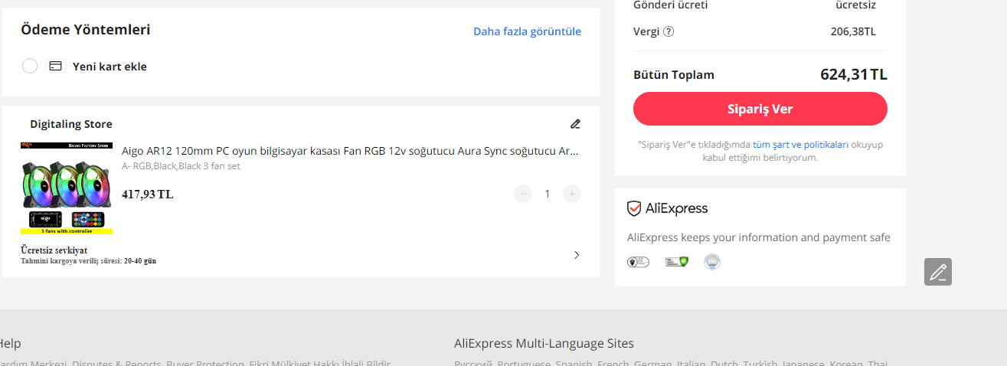Click the edit pencil icon for Digitaling Store

[x=575, y=124]
